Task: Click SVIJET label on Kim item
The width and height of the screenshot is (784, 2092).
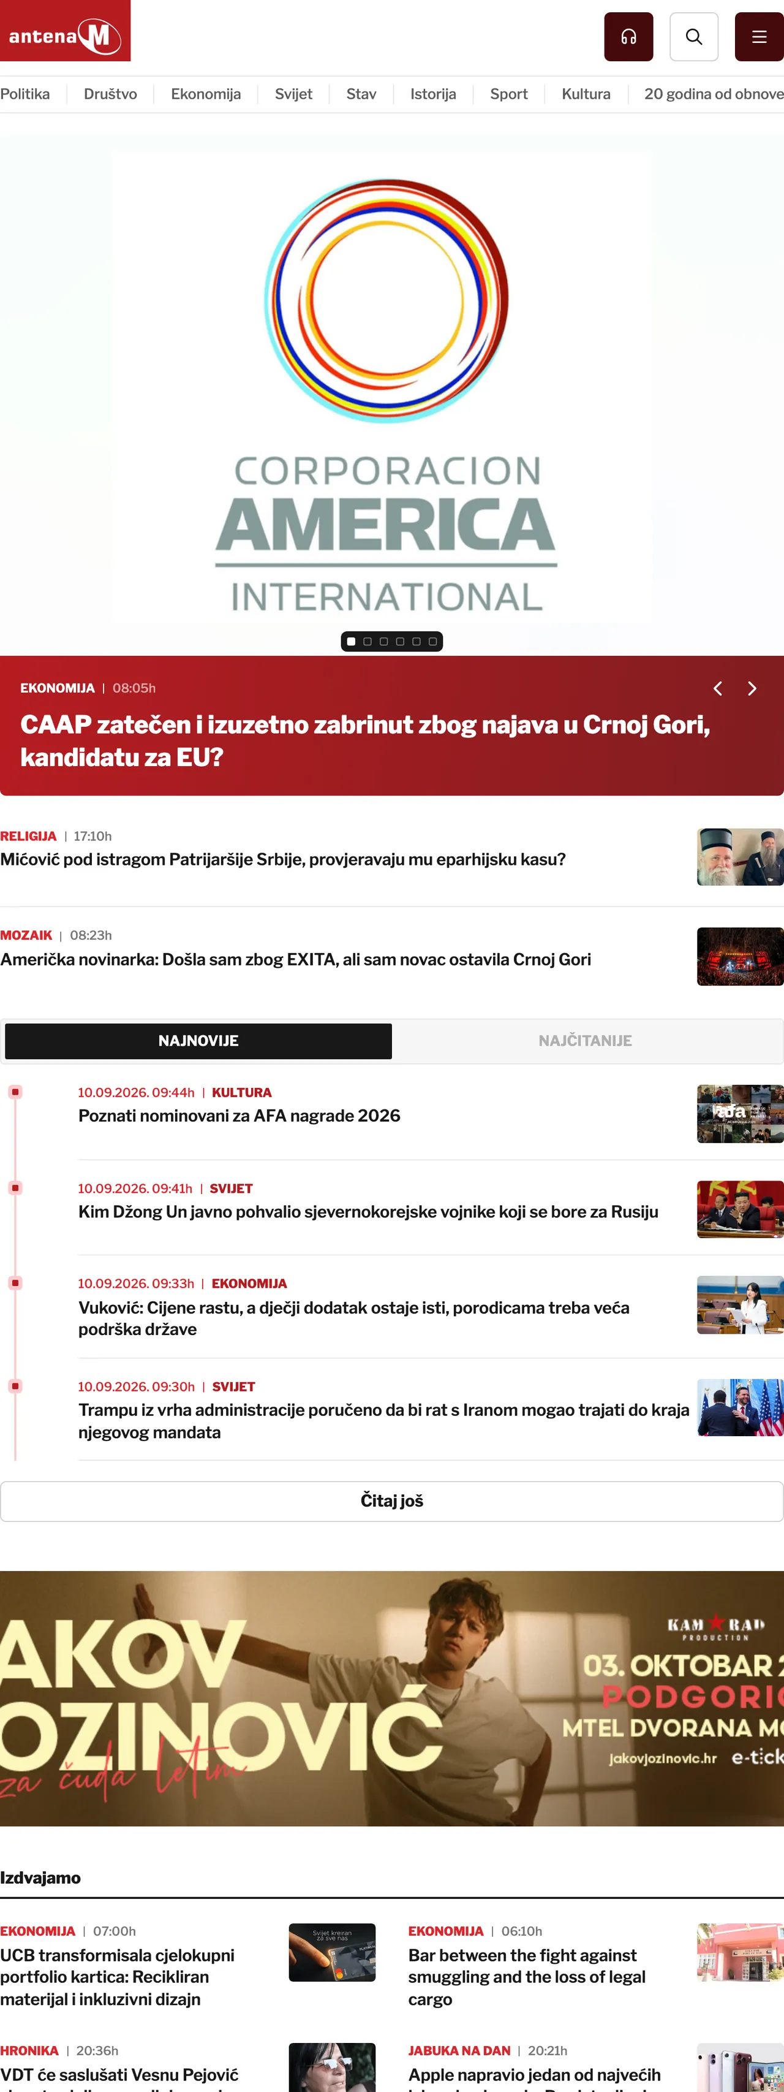Action: [x=232, y=1189]
